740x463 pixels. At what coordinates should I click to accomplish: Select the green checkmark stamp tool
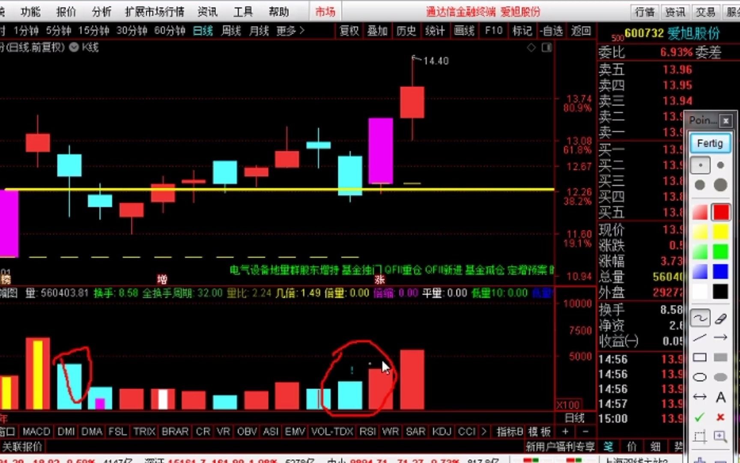[700, 417]
